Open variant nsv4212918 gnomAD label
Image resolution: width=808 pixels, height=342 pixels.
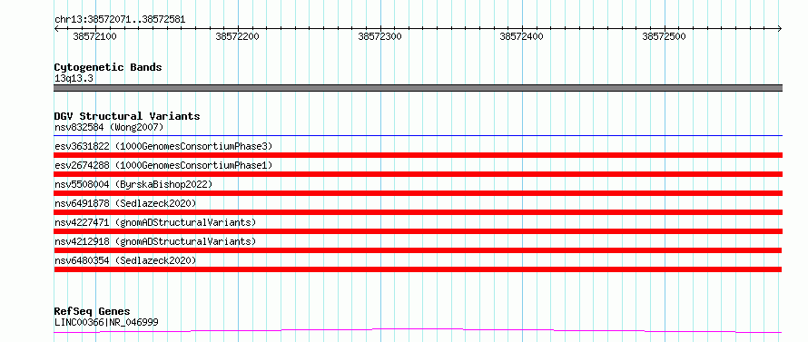pyautogui.click(x=155, y=241)
